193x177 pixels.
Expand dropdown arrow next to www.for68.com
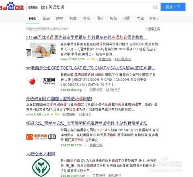52,115
